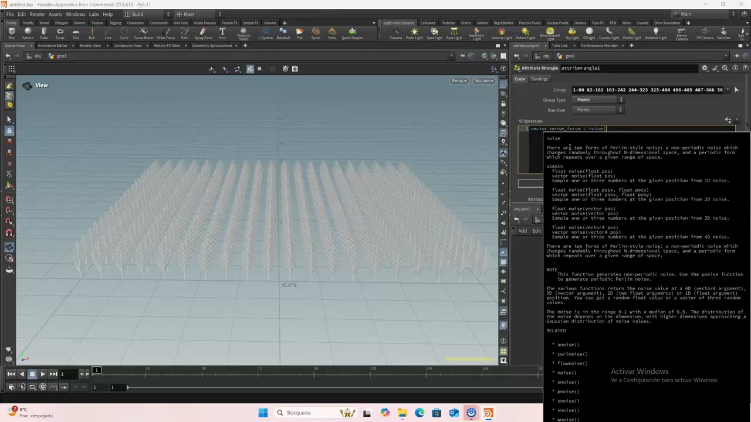
Task: Open the Windows Start button
Action: (263, 413)
